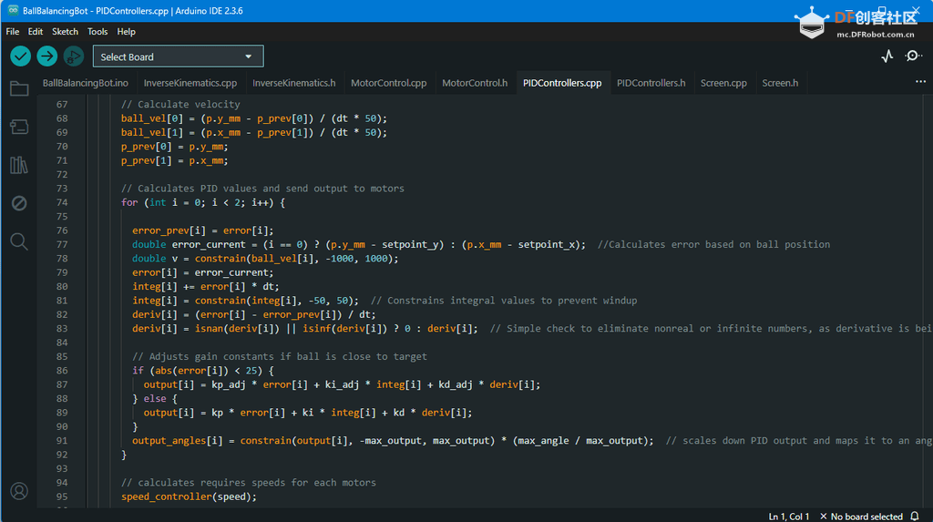The image size is (933, 522).
Task: Click 'ball_vel[1]' on line 69
Action: point(152,132)
